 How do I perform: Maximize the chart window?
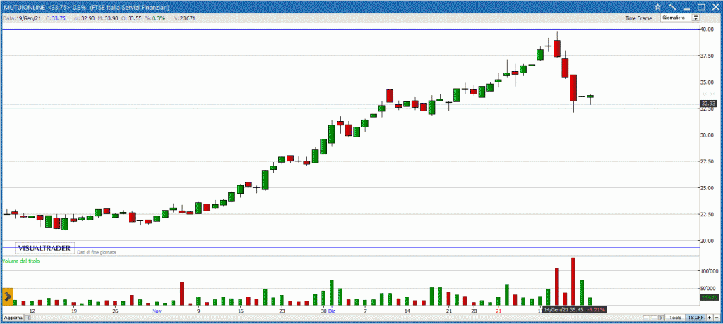701,6
